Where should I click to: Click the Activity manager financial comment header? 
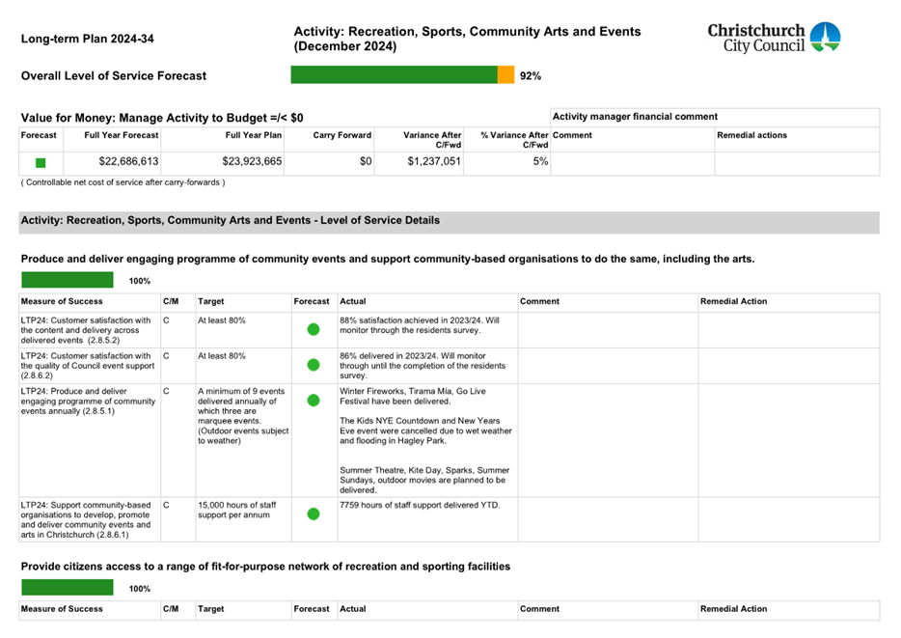[x=634, y=117]
